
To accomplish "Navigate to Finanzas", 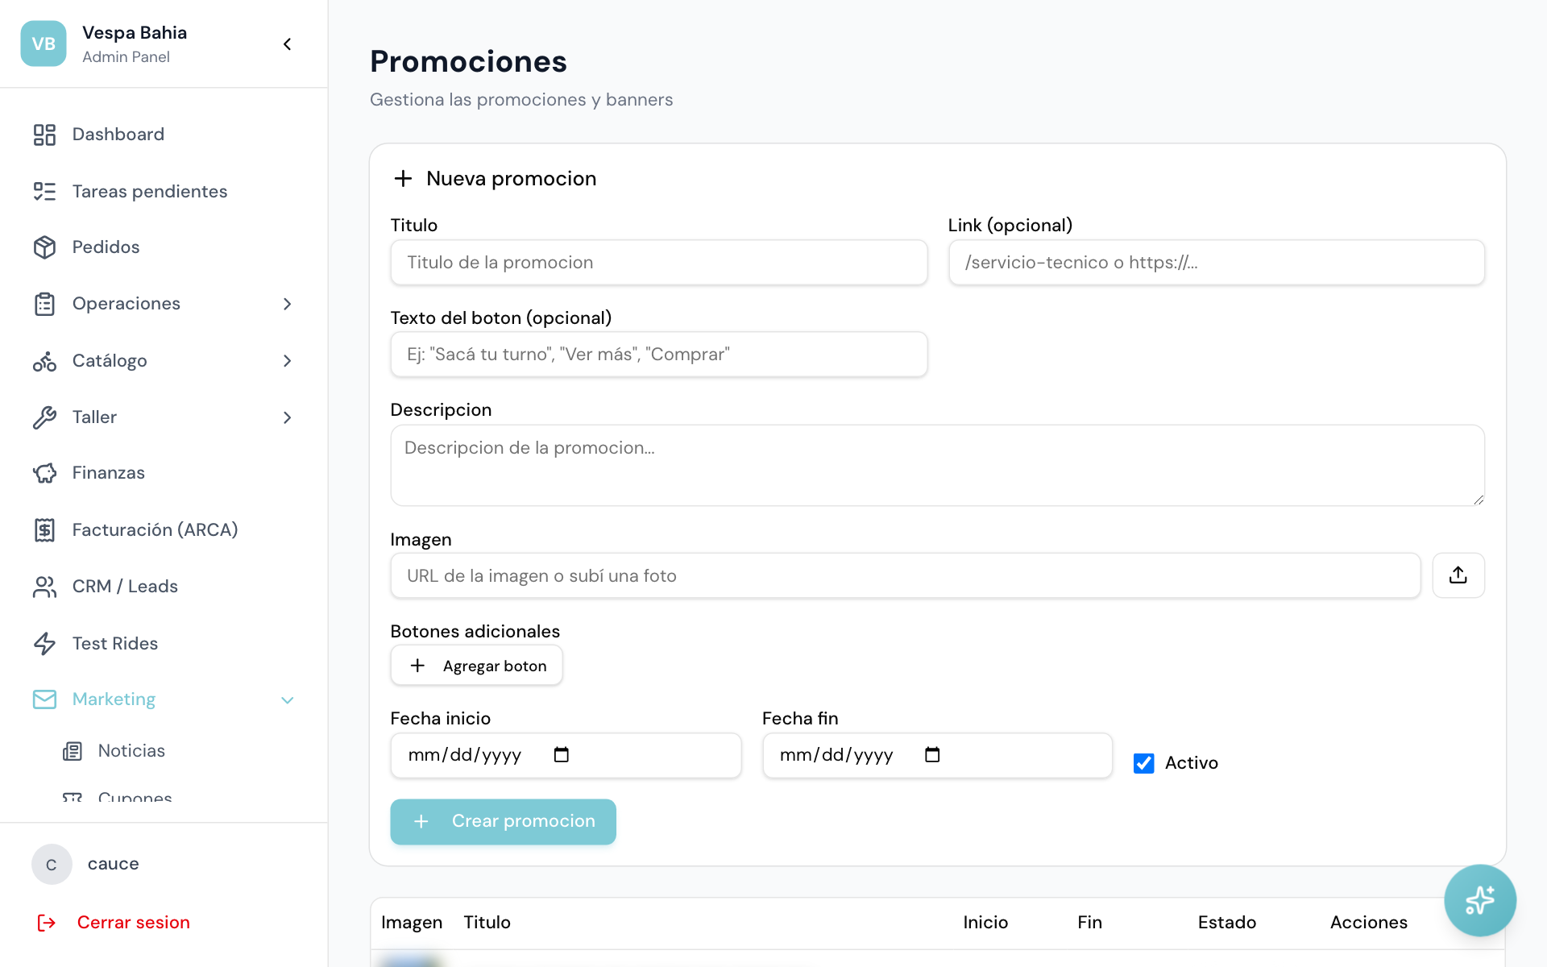I will click(x=164, y=473).
